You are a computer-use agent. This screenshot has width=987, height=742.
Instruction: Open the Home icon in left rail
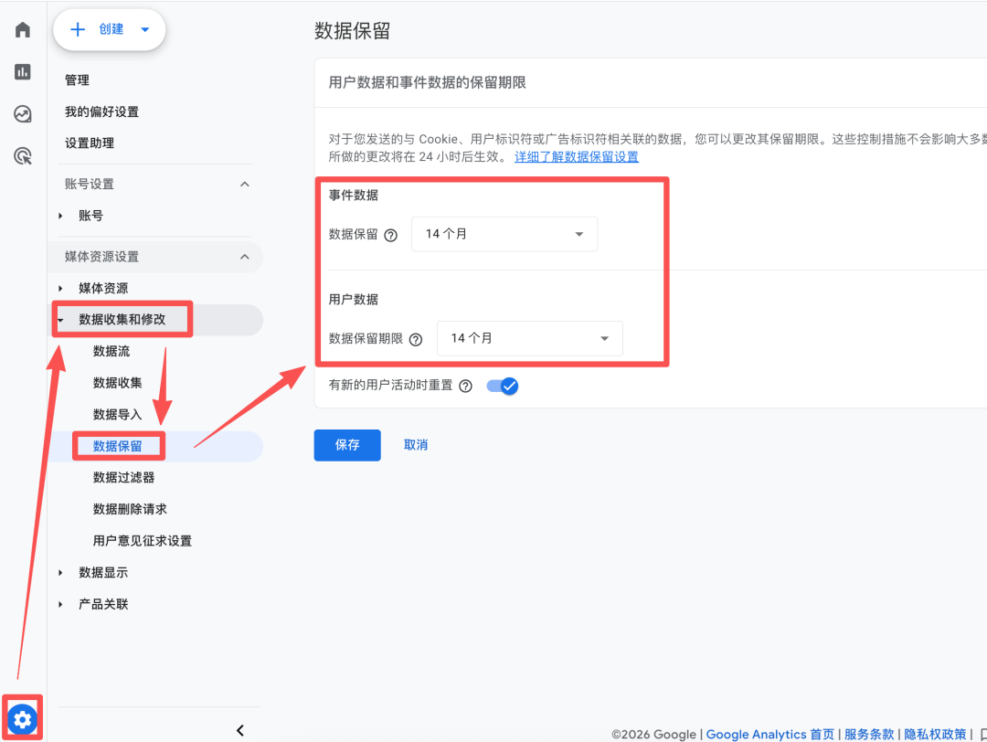click(21, 28)
